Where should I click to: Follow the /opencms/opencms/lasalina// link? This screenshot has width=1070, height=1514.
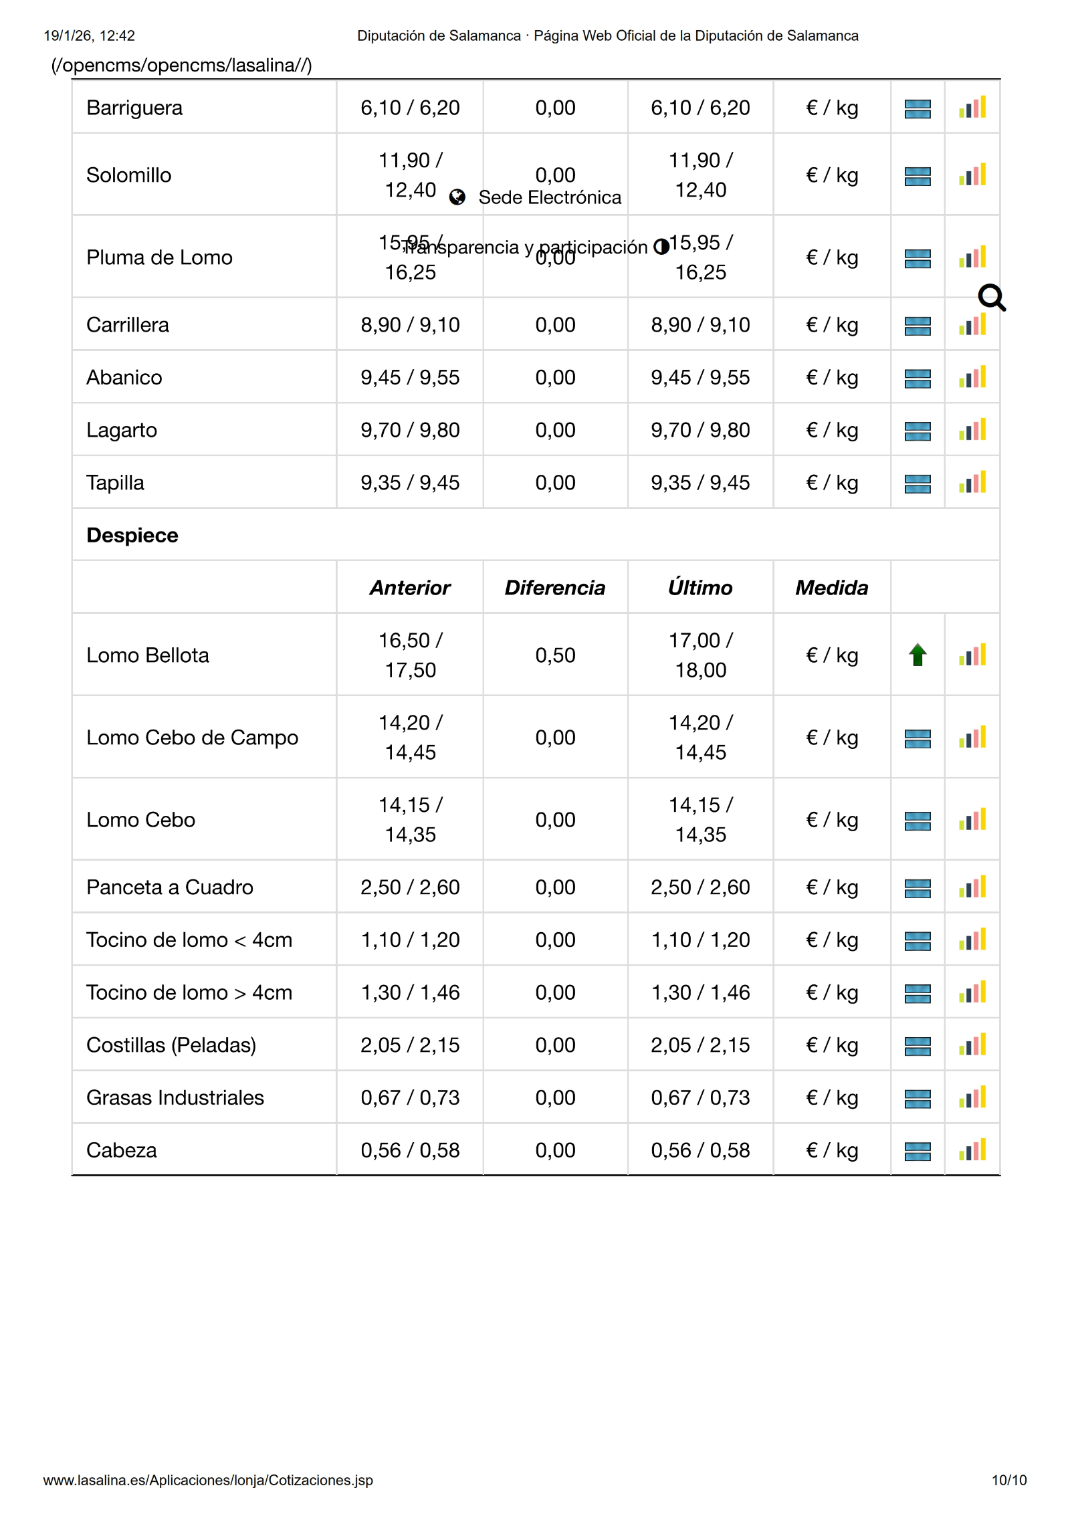pos(181,65)
